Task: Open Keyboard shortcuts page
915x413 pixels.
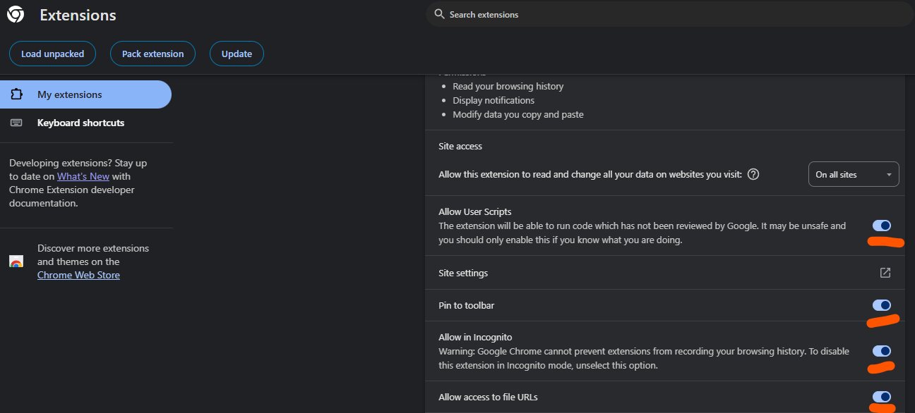Action: (80, 123)
